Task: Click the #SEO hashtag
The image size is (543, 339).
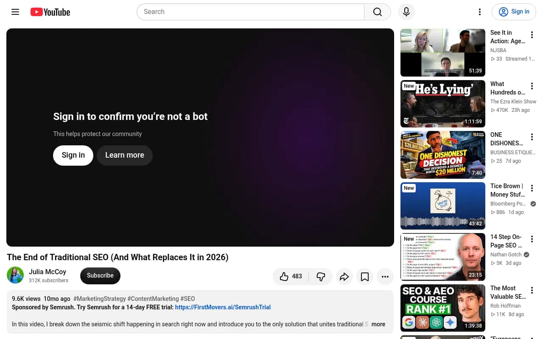Action: (188, 299)
